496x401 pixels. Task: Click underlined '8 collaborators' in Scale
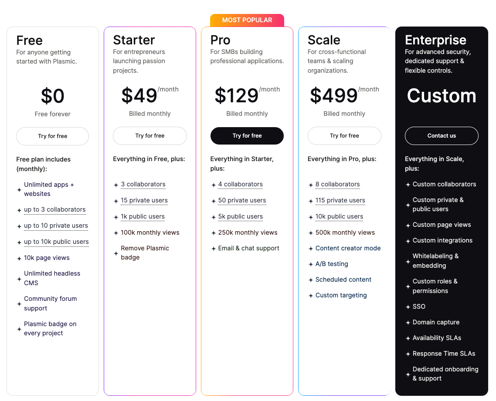[x=338, y=184]
